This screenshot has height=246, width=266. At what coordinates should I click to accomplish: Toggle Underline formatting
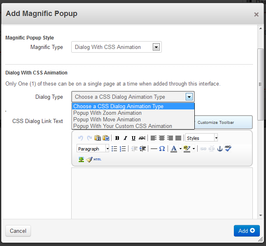134,138
